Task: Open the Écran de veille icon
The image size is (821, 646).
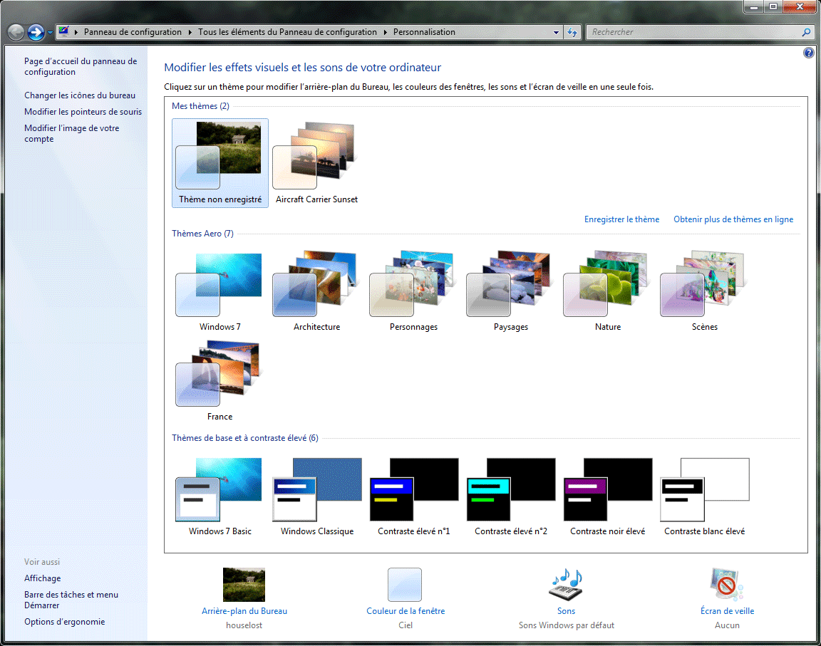Action: [727, 585]
